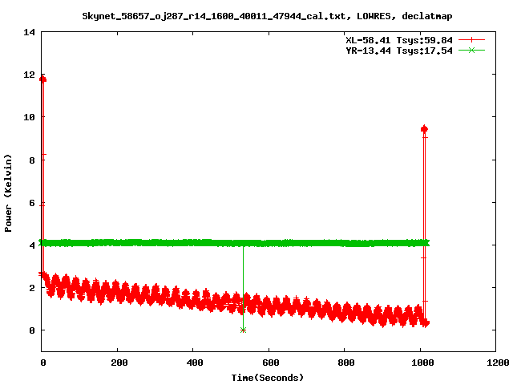Screen dimensions: 513x385
Task: Click the y-axis tick label 10
Action: pyautogui.click(x=29, y=117)
